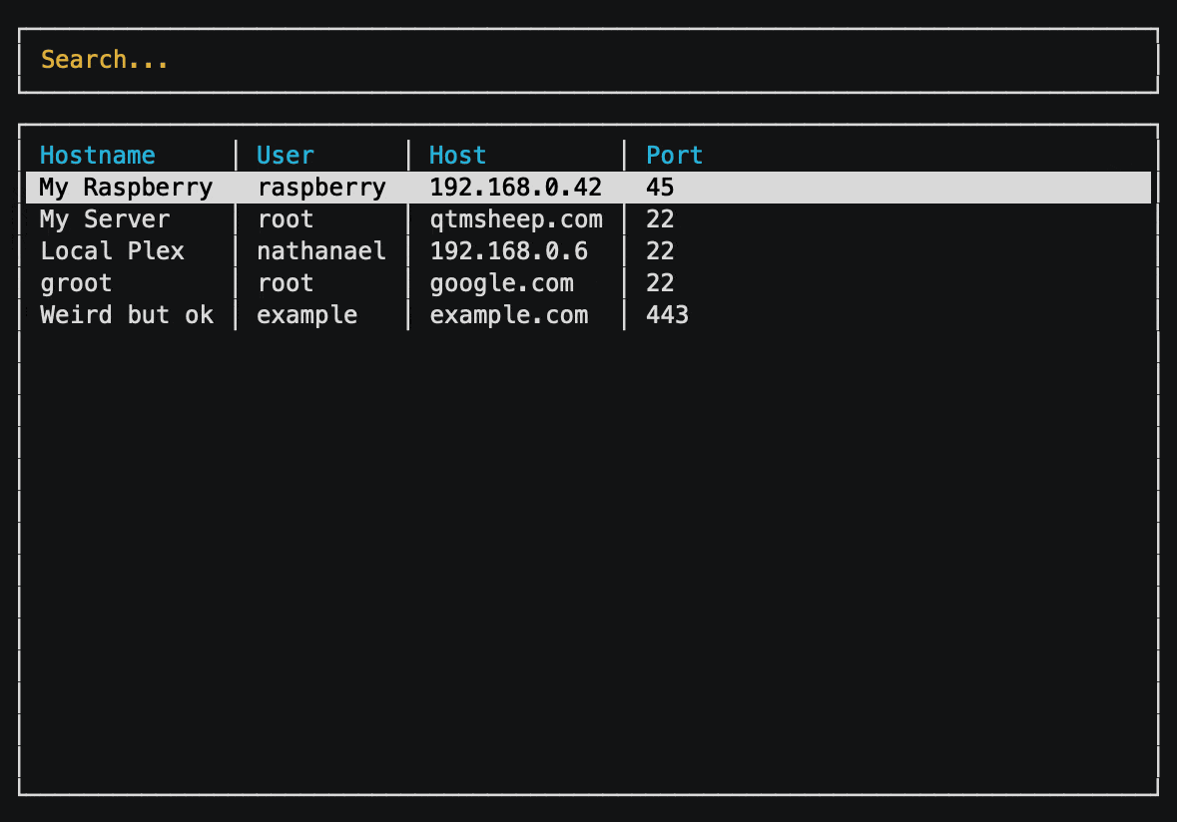
Task: Click the raspberry username cell
Action: coord(320,187)
